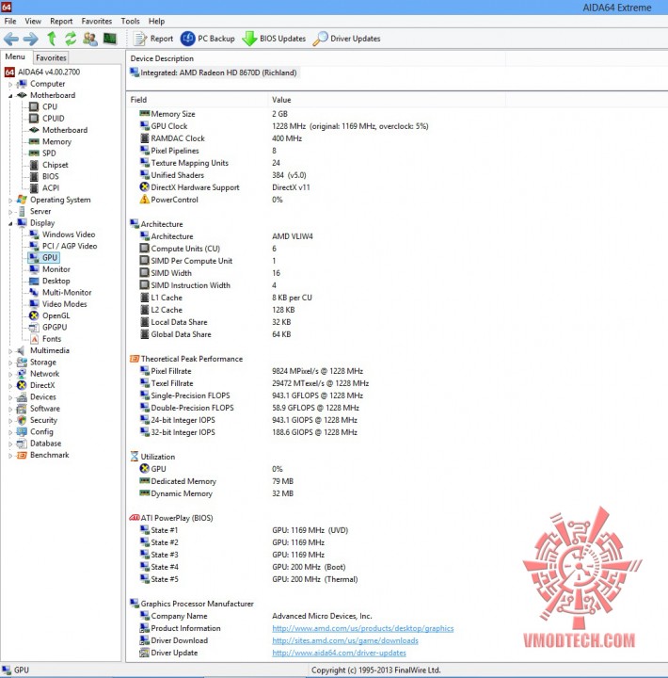The height and width of the screenshot is (678, 668).
Task: Open the Help menu
Action: click(x=156, y=21)
